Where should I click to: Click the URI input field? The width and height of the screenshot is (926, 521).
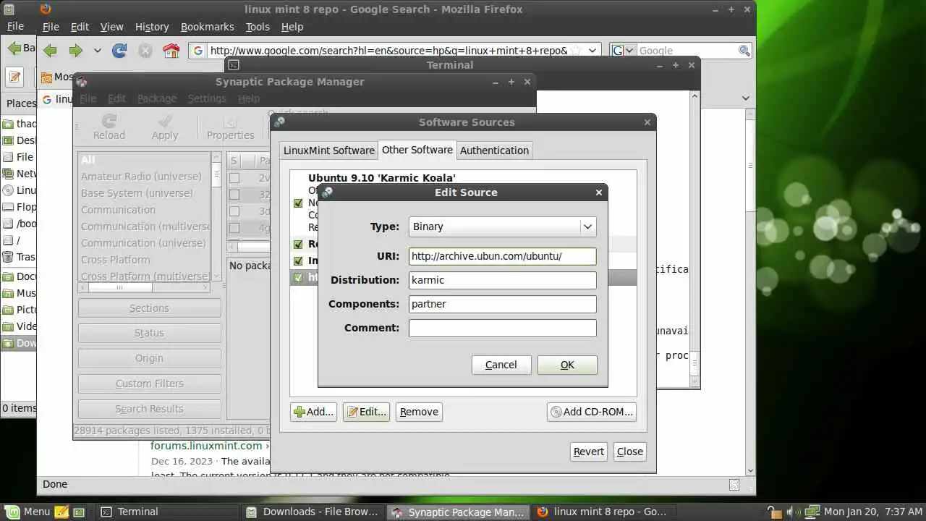(x=502, y=256)
